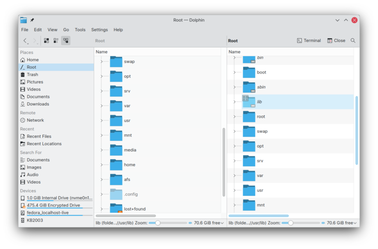Open Trash in Places panel
The width and height of the screenshot is (378, 249).
[x=32, y=75]
